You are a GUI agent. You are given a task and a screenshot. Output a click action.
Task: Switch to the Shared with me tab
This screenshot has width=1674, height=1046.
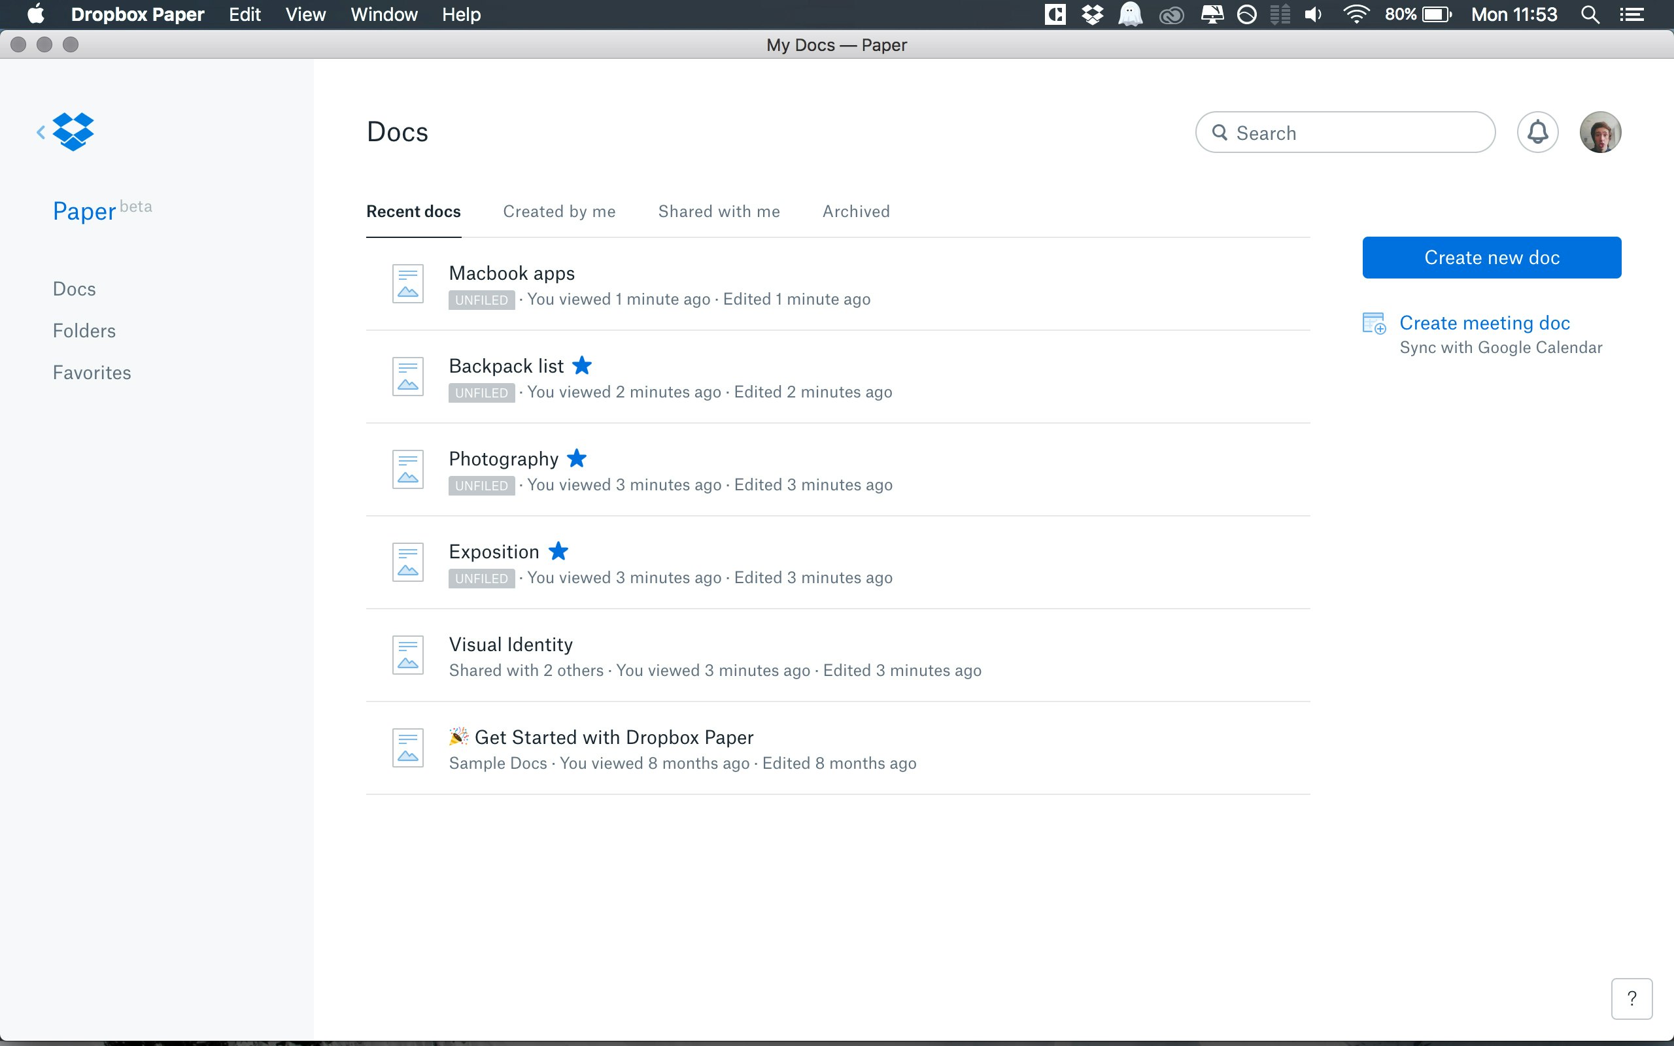[719, 212]
